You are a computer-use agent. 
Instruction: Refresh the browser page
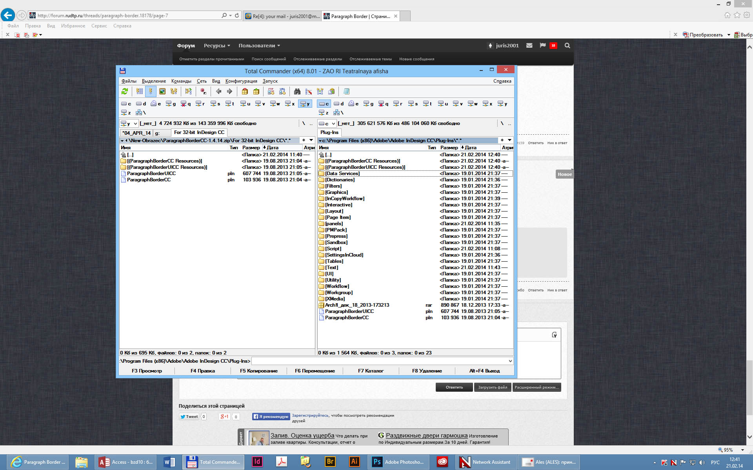(x=237, y=16)
